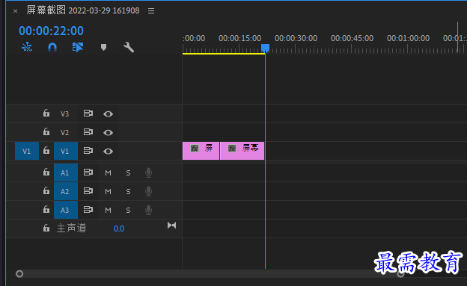
Task: Toggle sync lock for A2
Action: 88,191
